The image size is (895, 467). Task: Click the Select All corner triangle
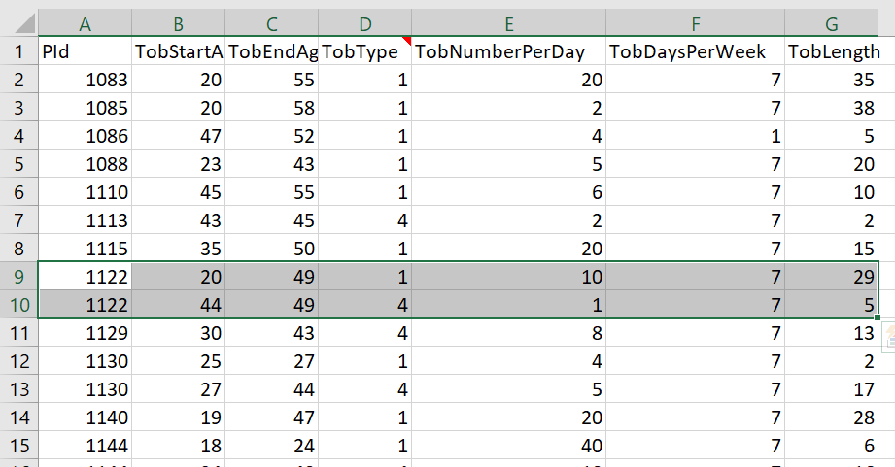19,22
